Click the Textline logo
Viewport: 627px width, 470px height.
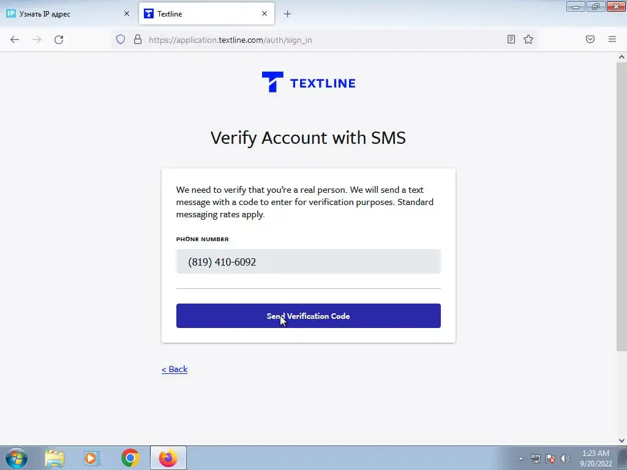coord(309,82)
